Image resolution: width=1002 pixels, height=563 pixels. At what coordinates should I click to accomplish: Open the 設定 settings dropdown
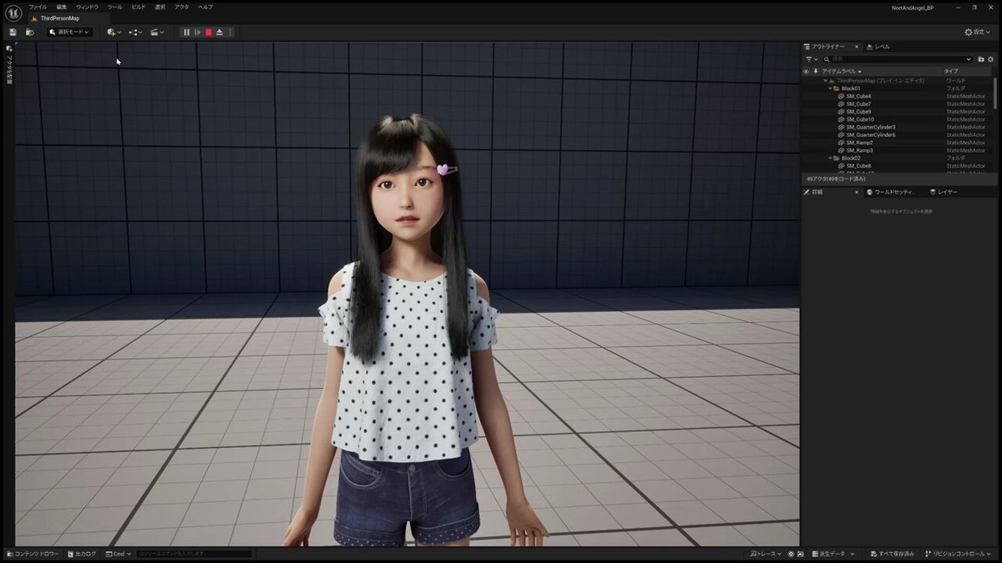[979, 33]
